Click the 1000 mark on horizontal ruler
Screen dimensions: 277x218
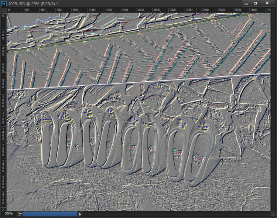pos(89,10)
